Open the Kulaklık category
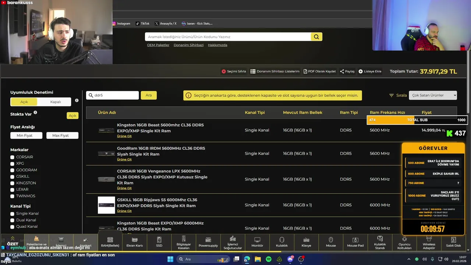This screenshot has height=265, width=471. coord(282,242)
